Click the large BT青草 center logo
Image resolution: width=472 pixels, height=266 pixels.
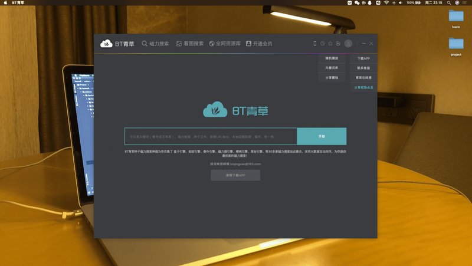coord(235,110)
